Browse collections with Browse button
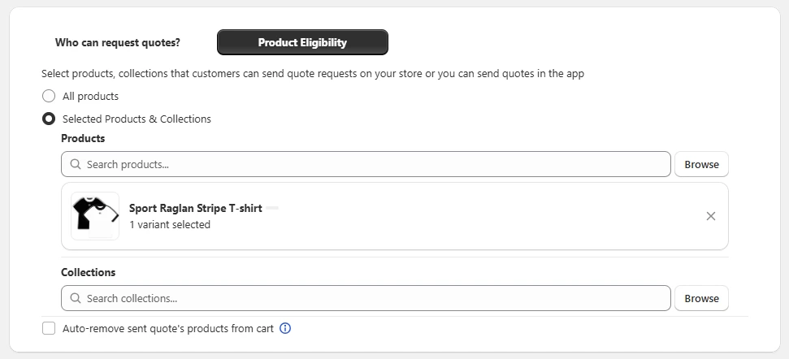The height and width of the screenshot is (359, 789). (x=701, y=299)
